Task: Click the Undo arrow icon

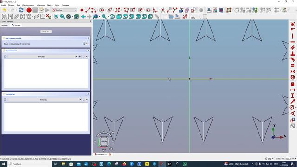Action: [5, 10]
